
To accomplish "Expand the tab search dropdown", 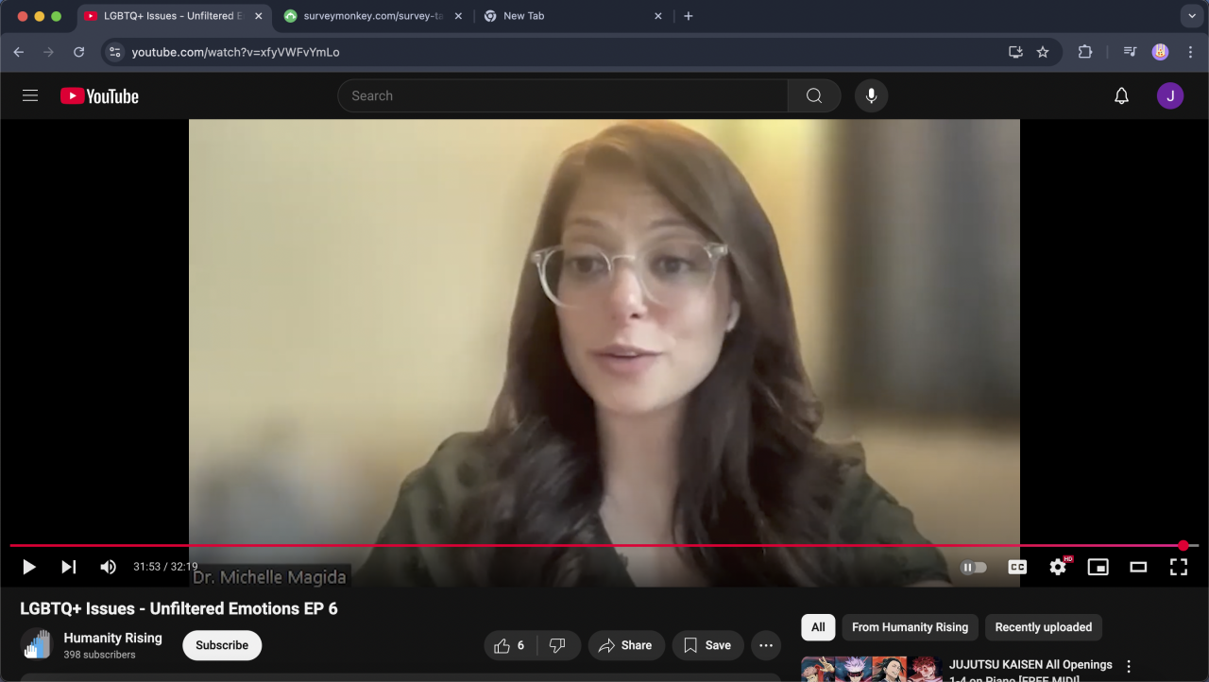I will (x=1192, y=16).
